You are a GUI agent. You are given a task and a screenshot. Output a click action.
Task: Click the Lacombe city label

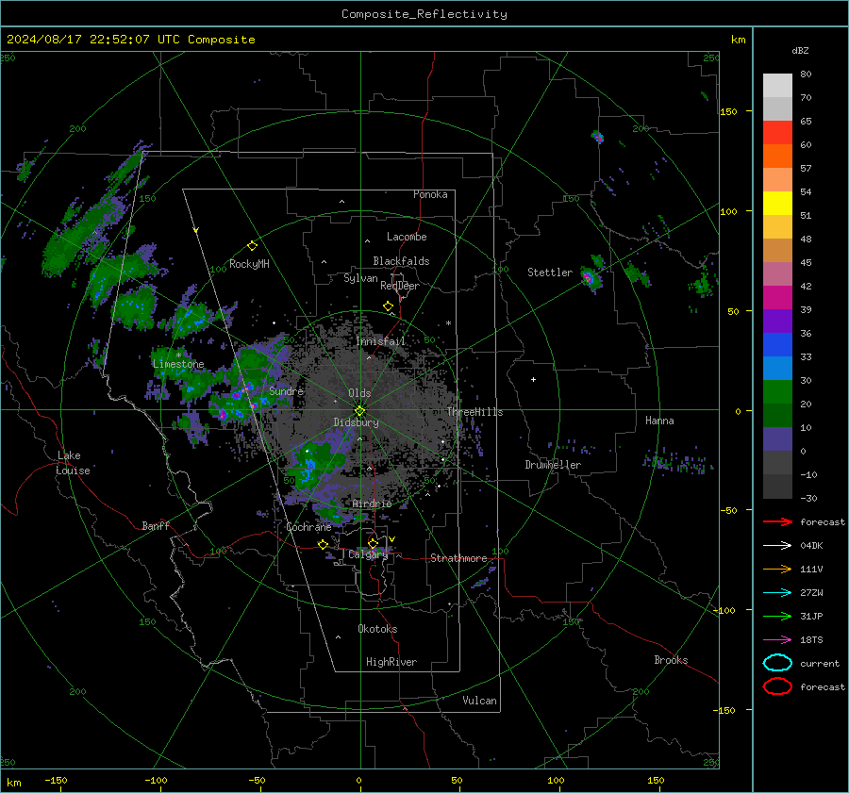(407, 237)
